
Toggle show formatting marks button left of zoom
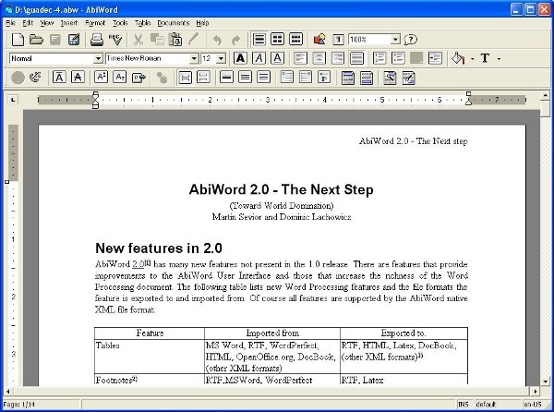click(338, 39)
